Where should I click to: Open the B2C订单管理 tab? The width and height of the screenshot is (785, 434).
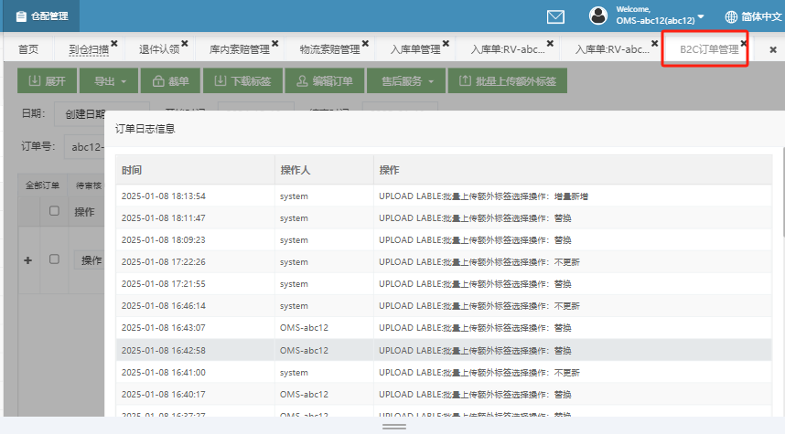click(x=709, y=49)
